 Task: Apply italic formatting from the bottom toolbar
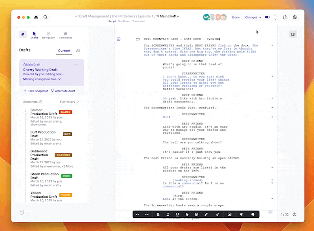168,214
